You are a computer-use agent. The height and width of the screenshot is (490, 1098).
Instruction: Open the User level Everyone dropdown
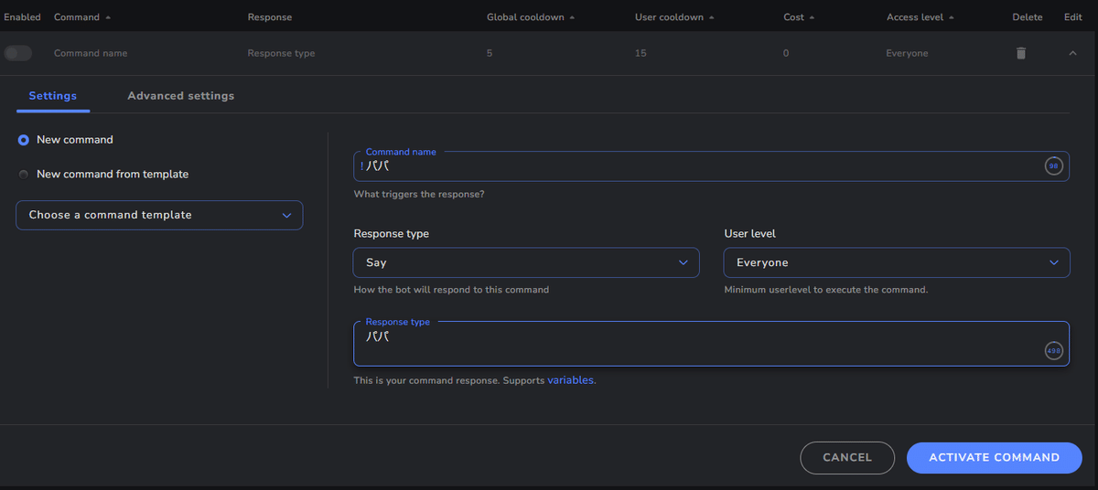click(897, 262)
